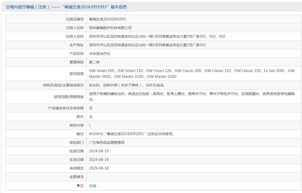
Task: Select approving department 广东省药品监督管理局
Action: 107,142
